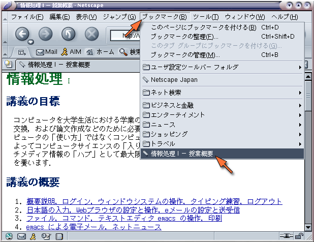Image resolution: width=314 pixels, height=242 pixels.
Task: Open link 日本語の入力, Webブラウザの設定と操作
Action: click(133, 210)
